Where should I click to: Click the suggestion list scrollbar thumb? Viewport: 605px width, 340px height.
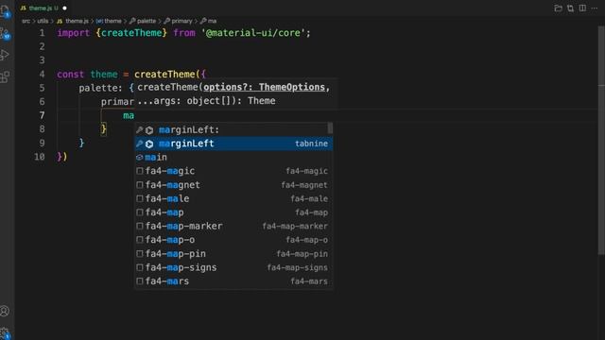tap(330, 128)
